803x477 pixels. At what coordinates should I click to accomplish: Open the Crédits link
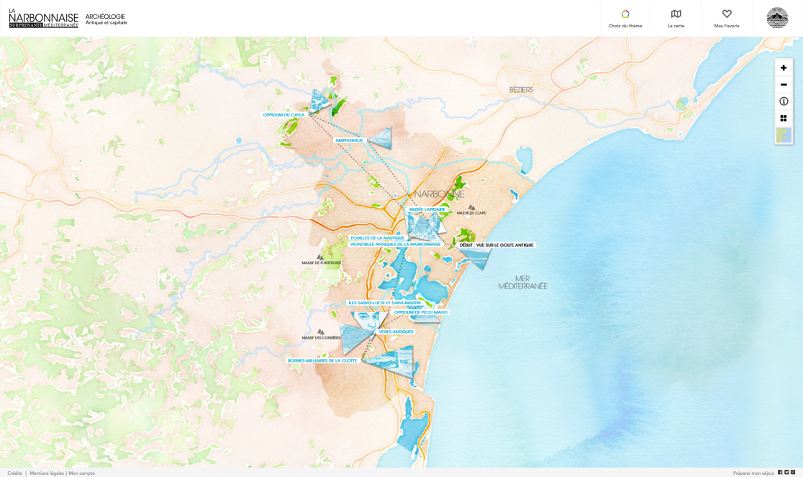point(14,473)
